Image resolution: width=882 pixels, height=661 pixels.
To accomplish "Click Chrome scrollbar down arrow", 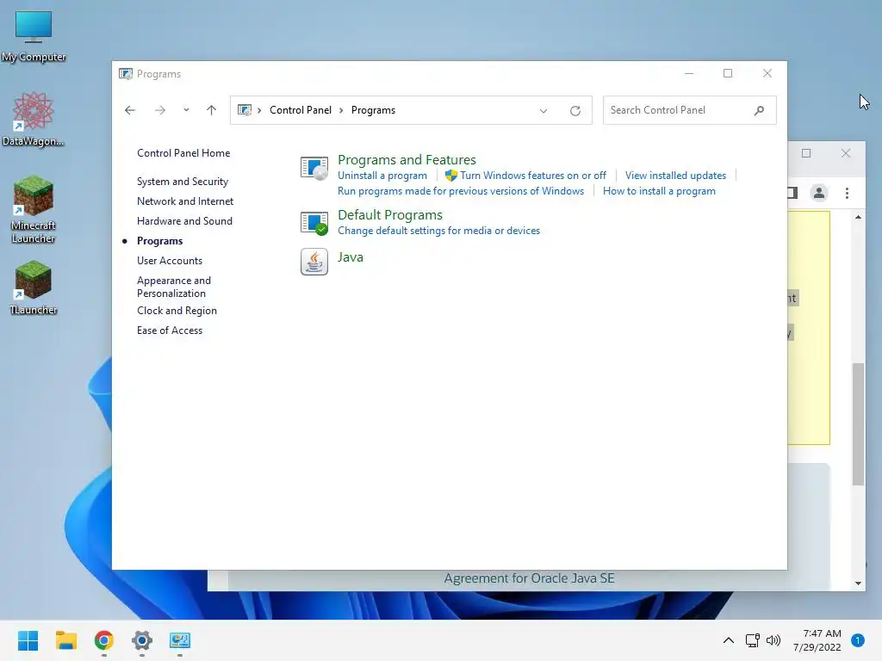I will (x=858, y=584).
